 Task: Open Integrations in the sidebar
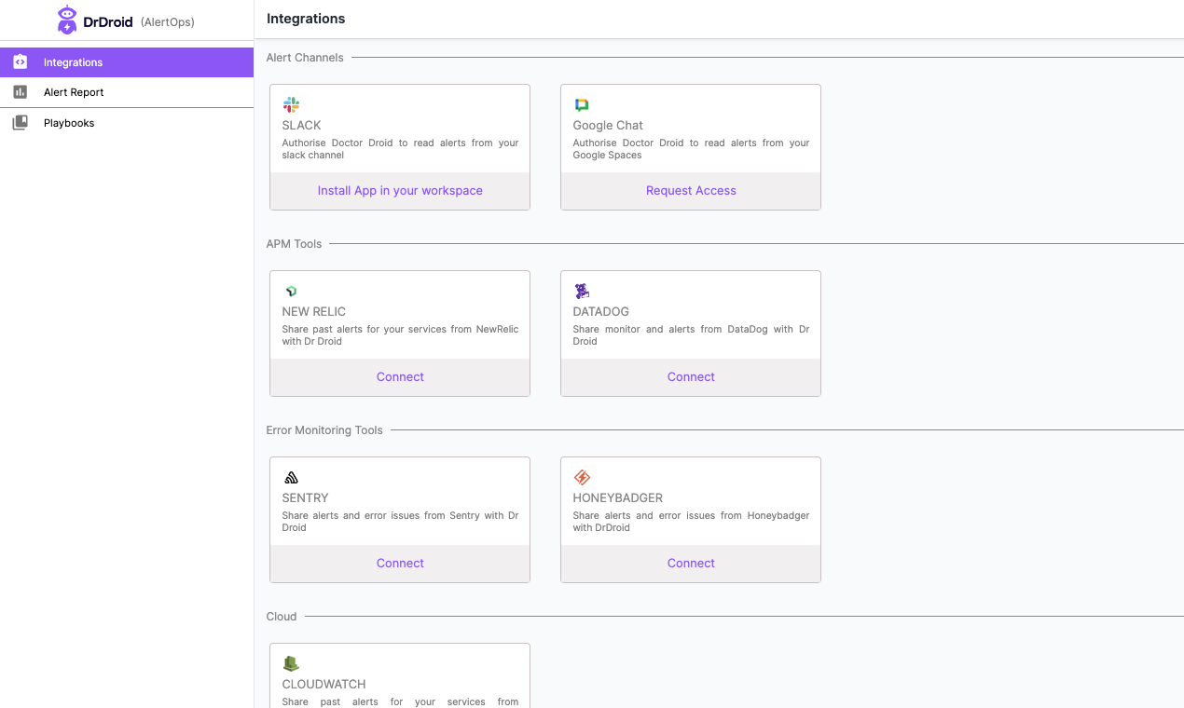tap(127, 62)
